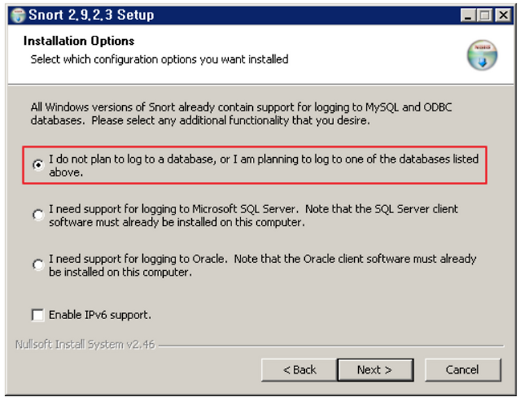Click the Snort icon in the title bar
Screen dimensions: 520x401
(x=18, y=16)
